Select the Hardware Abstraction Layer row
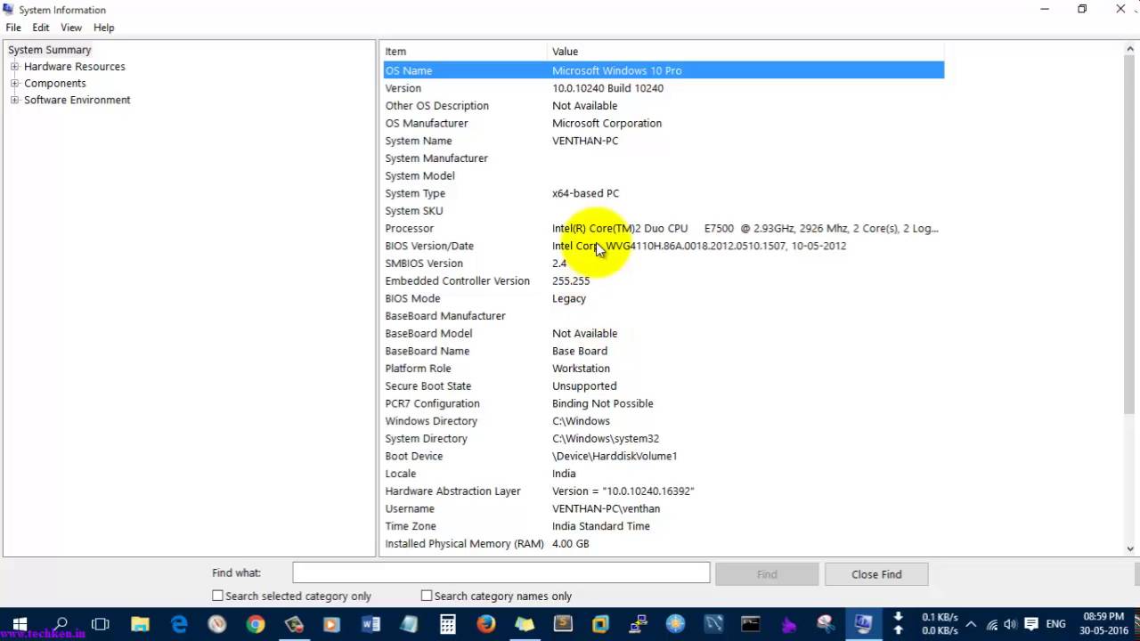The height and width of the screenshot is (641, 1140). coord(664,491)
